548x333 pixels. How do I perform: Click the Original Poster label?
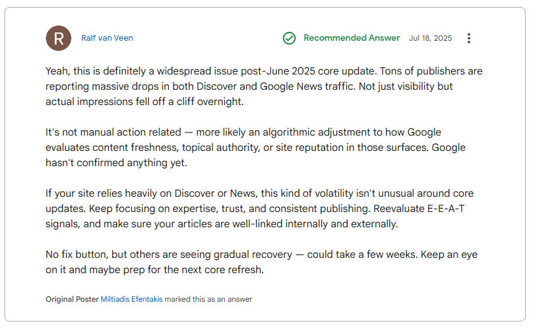point(72,299)
